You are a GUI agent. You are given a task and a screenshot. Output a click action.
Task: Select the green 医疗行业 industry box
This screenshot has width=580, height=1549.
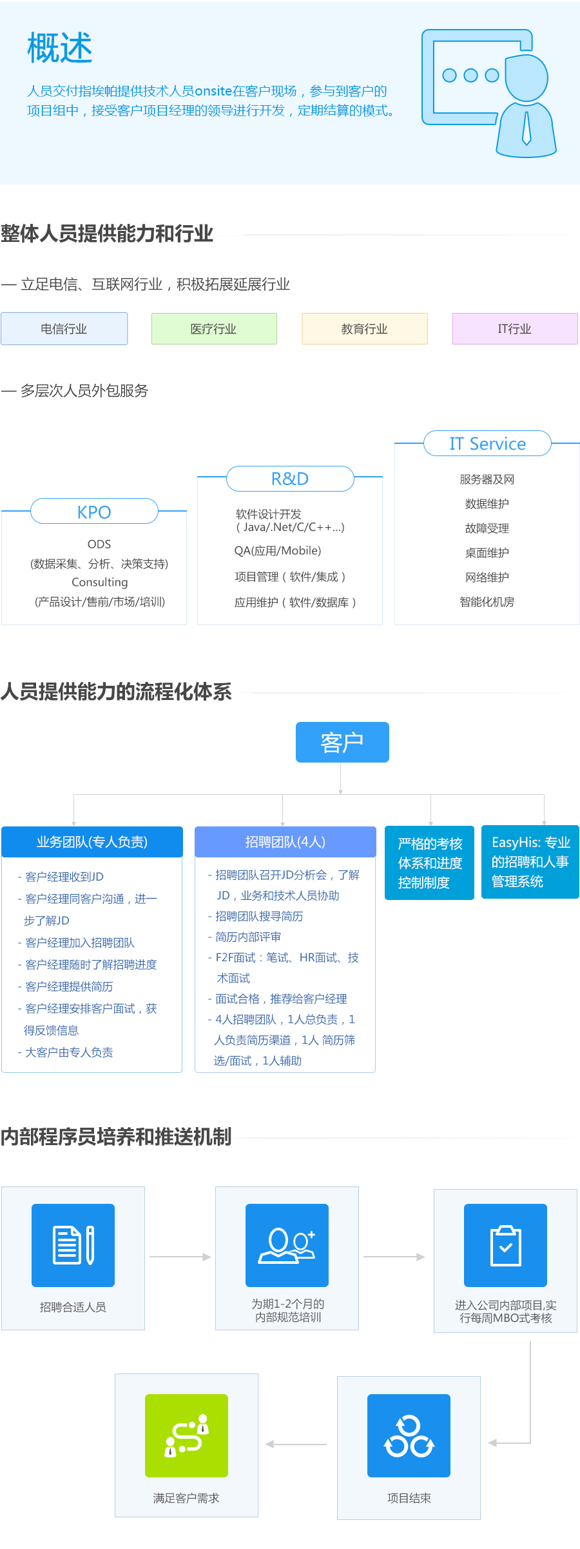(214, 329)
